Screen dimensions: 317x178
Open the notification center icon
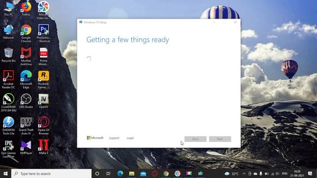point(311,174)
